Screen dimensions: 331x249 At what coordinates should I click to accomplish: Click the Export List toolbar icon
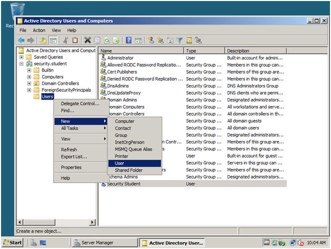(x=116, y=40)
